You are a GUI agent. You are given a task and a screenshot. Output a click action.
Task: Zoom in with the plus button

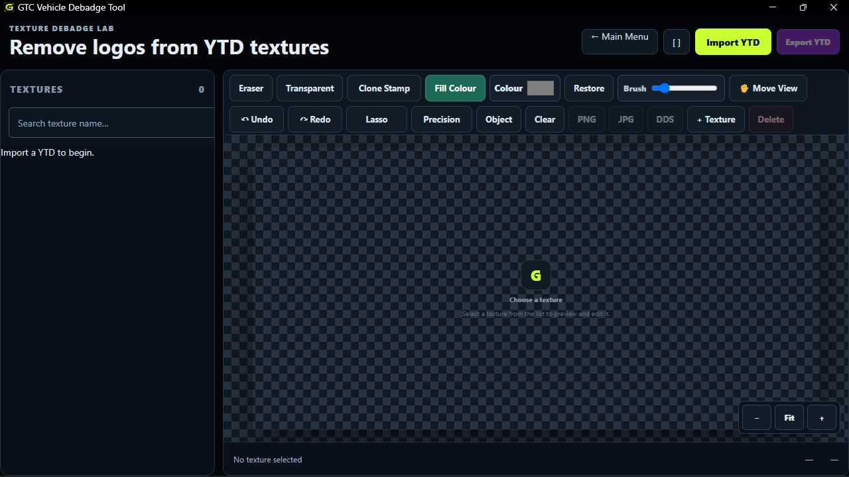[822, 418]
